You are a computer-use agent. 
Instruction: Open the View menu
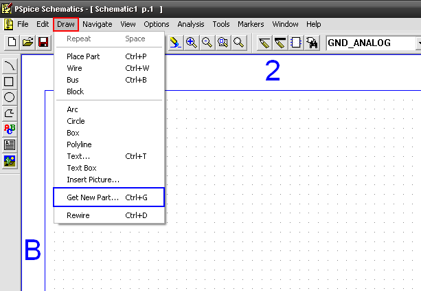tap(128, 24)
